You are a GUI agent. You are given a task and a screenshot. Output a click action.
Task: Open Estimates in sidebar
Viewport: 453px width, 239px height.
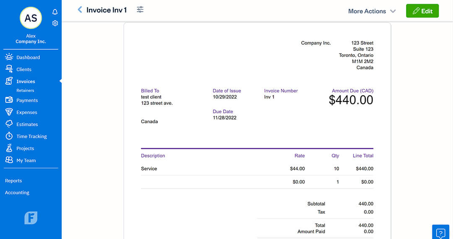pos(27,125)
